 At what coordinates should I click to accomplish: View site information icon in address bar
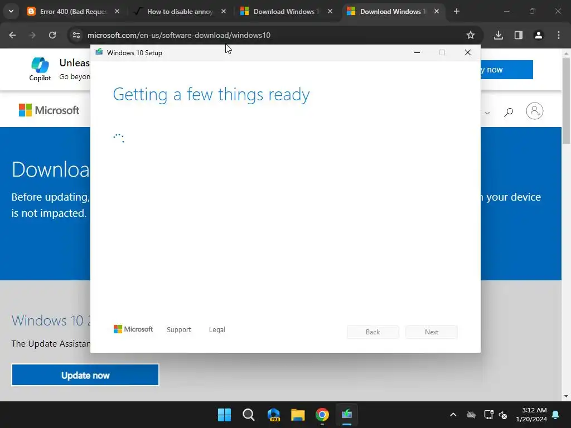76,35
